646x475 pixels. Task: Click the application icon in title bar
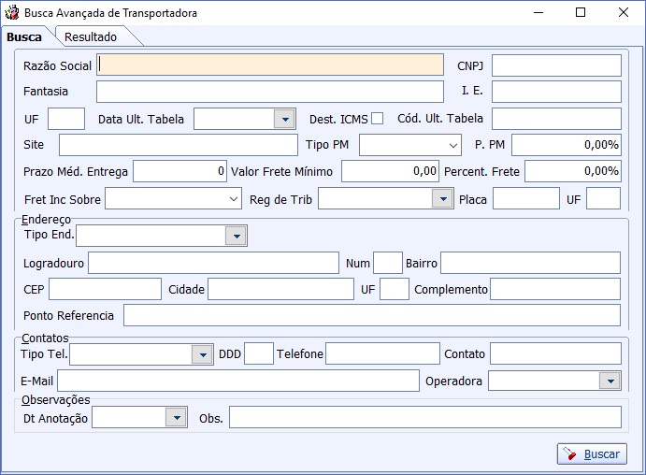[11, 12]
